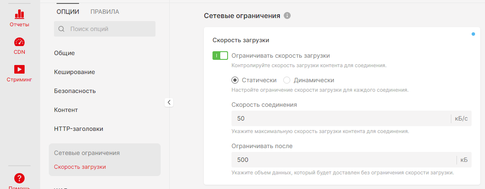This screenshot has width=485, height=189.
Task: Switch to the ПРАВИЛА tab
Action: click(x=105, y=12)
